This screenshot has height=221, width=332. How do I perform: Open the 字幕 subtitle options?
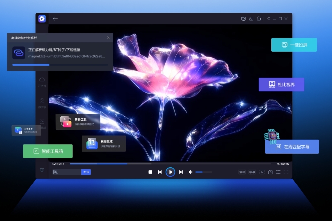coord(252,172)
